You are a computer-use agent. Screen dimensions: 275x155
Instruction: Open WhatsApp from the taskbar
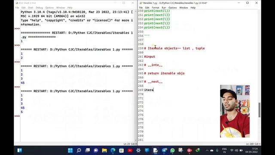(173, 150)
